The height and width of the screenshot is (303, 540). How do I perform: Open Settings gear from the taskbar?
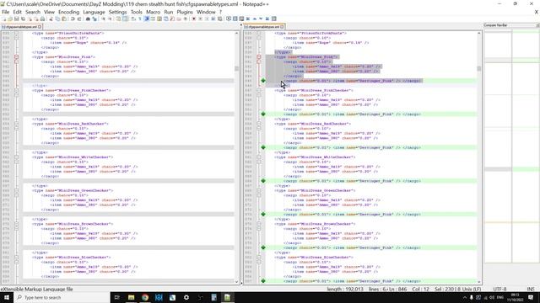coord(186,297)
